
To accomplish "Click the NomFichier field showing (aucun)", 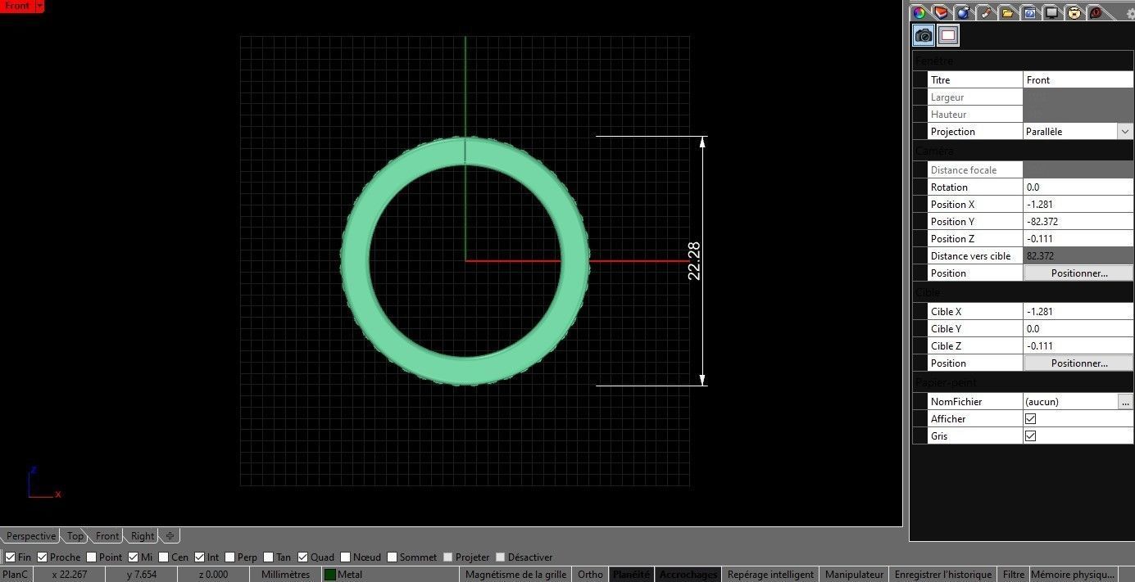I will (x=1070, y=402).
